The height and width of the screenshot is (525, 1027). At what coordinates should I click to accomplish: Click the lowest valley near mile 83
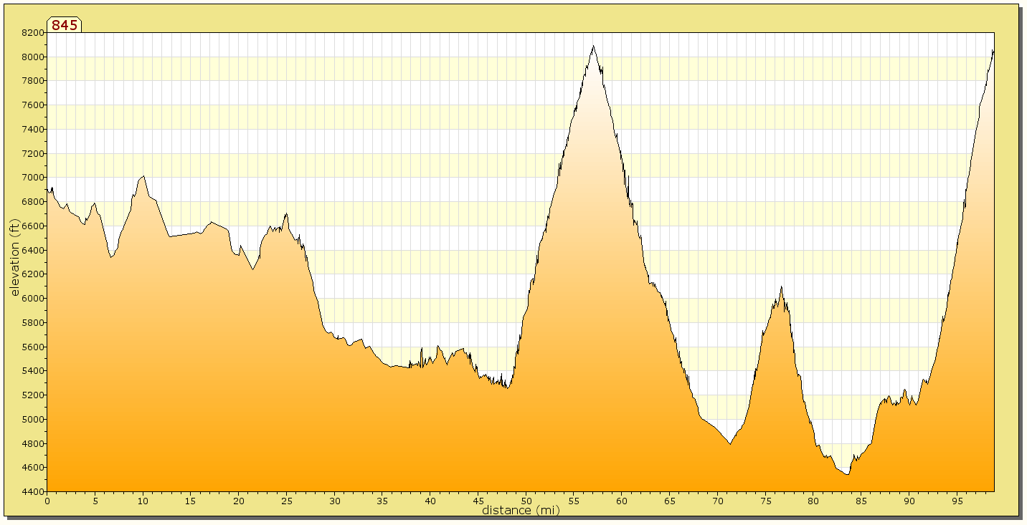(847, 473)
